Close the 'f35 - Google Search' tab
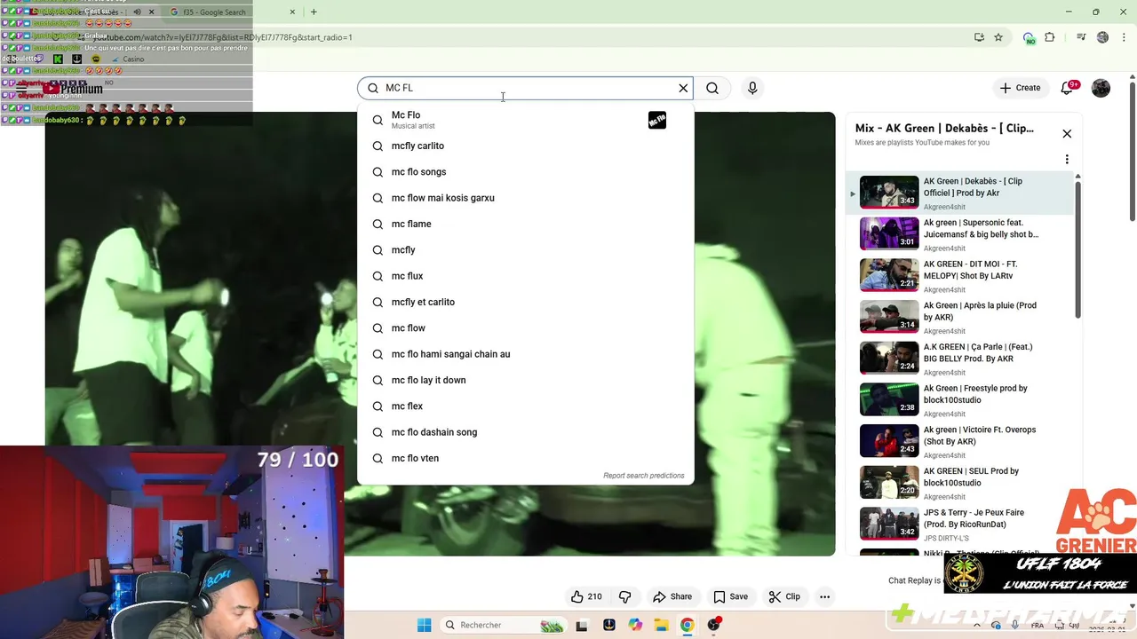Viewport: 1137px width, 639px height. pyautogui.click(x=292, y=12)
